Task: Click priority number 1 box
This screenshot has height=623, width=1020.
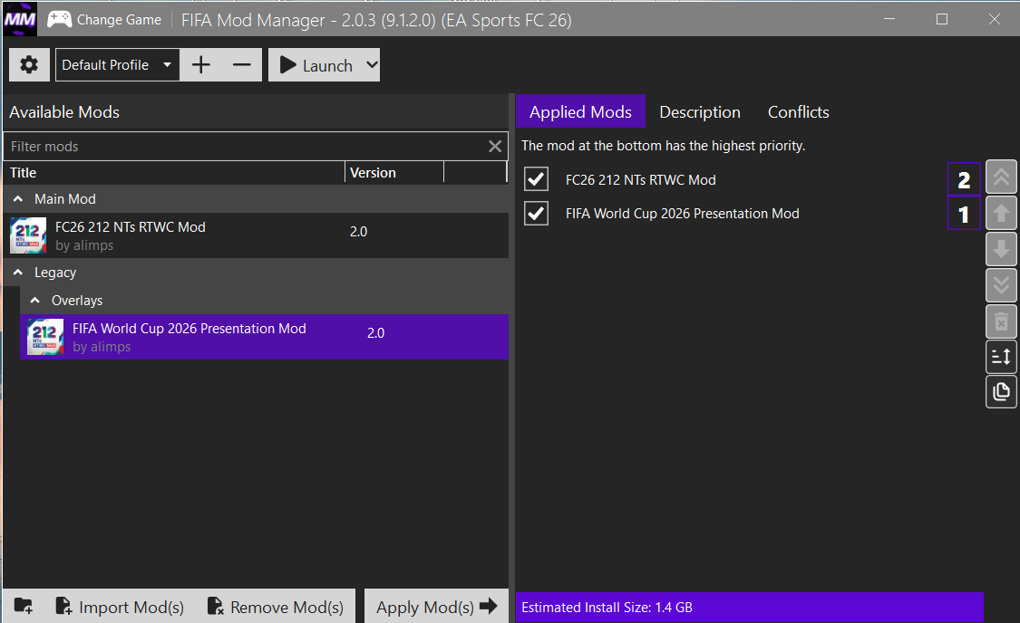Action: click(964, 214)
